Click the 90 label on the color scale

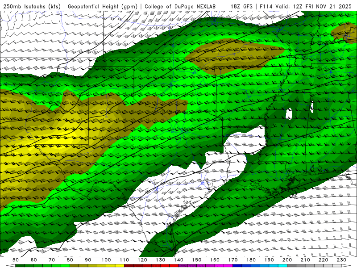pos(88,260)
